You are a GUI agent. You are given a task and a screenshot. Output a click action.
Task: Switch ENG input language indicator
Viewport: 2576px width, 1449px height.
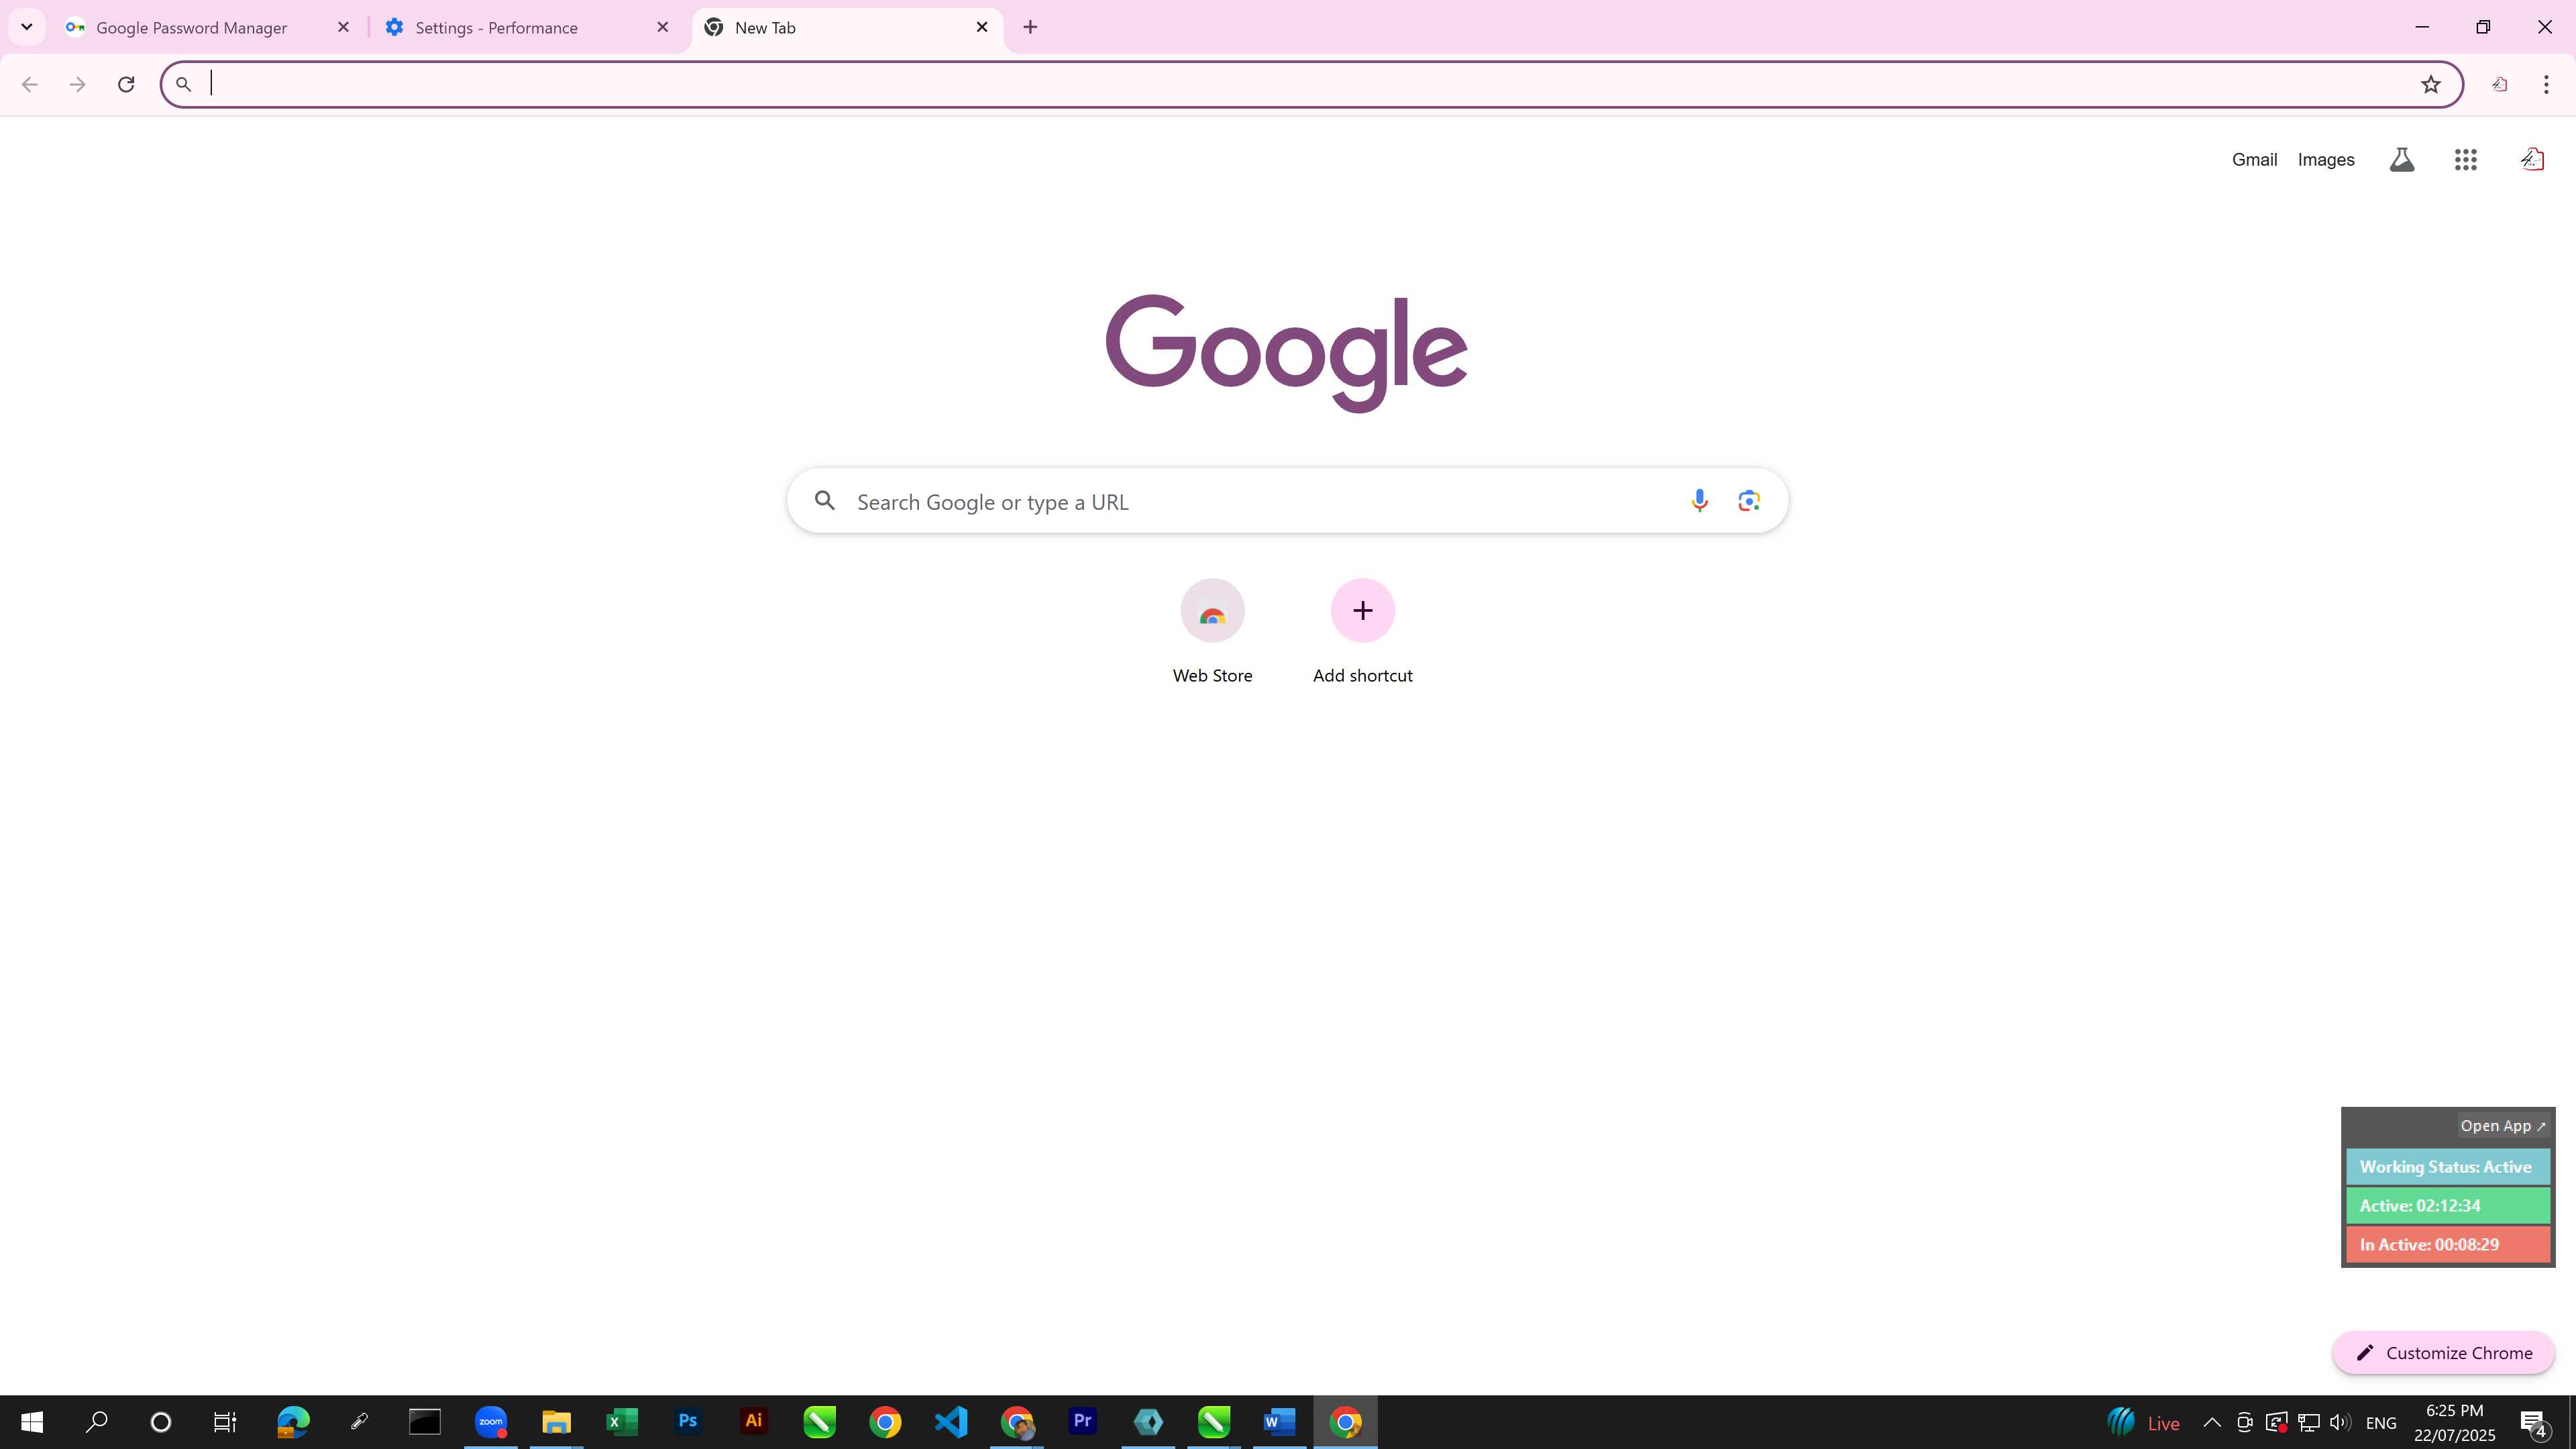coord(2381,1422)
